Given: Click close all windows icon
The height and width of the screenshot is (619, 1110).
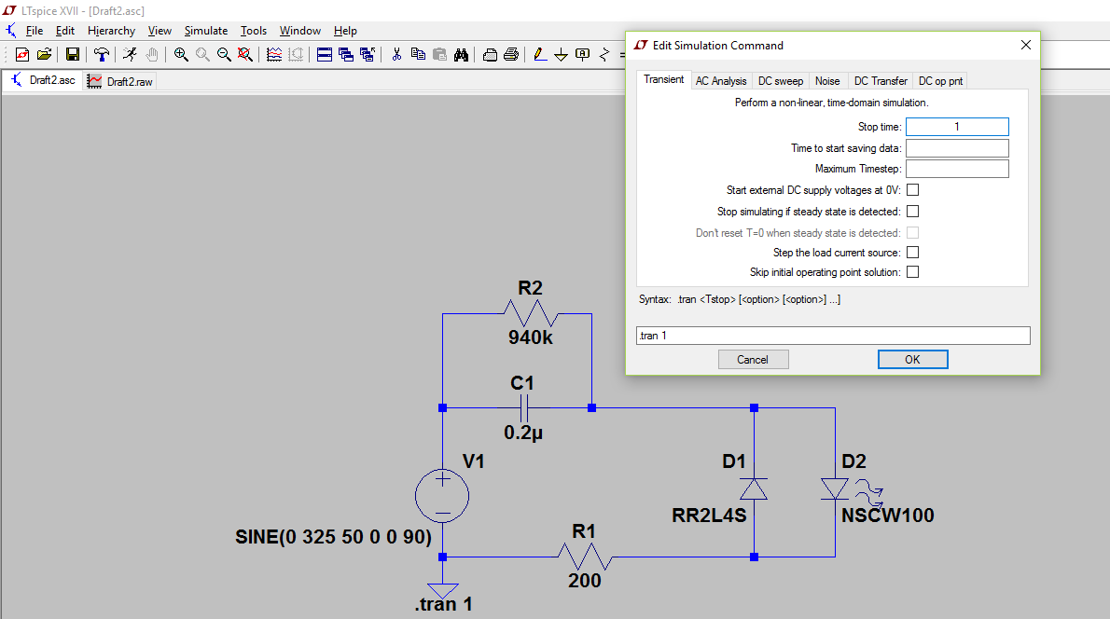Looking at the screenshot, I should click(x=367, y=54).
